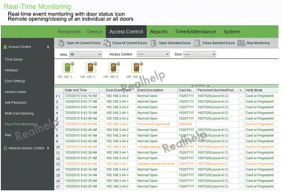Click the Open All Current Doors icon
282x193 pixels.
61,43
